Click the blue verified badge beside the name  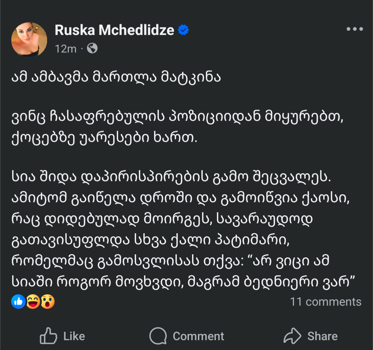pyautogui.click(x=183, y=31)
